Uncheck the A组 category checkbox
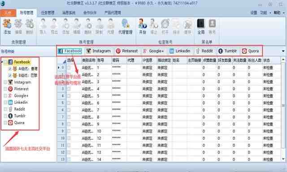The width and height of the screenshot is (287, 172). pyautogui.click(x=10, y=69)
